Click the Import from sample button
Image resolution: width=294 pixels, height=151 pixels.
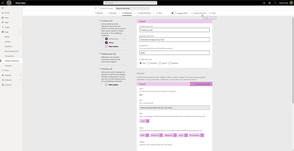201,84
